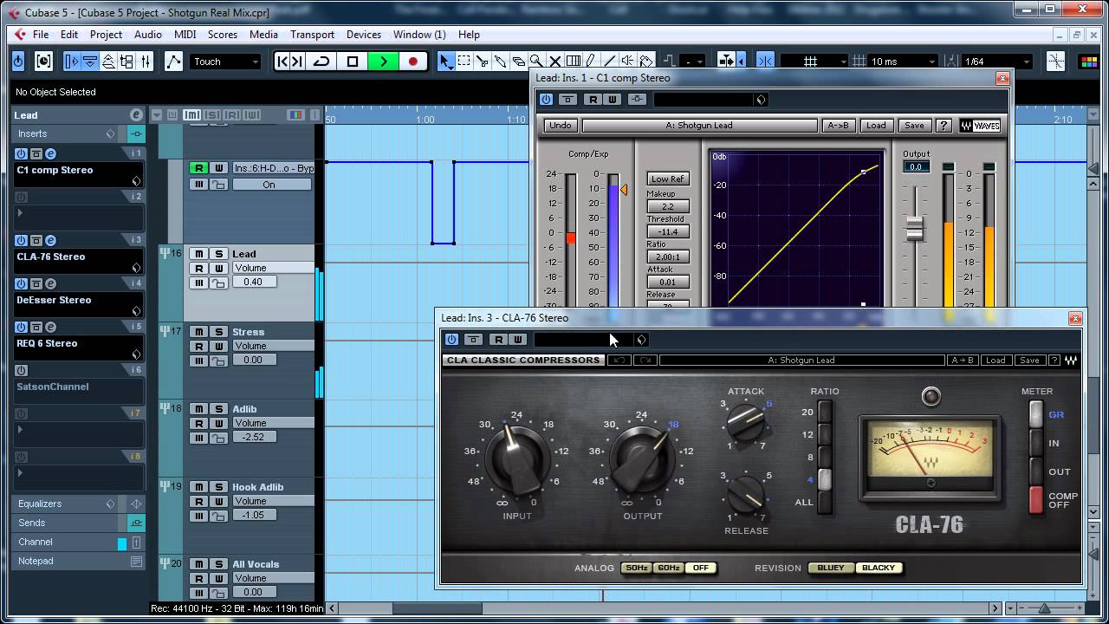Open the 1/64 quantize dropdown
Screen dimensions: 1109x624
click(997, 62)
